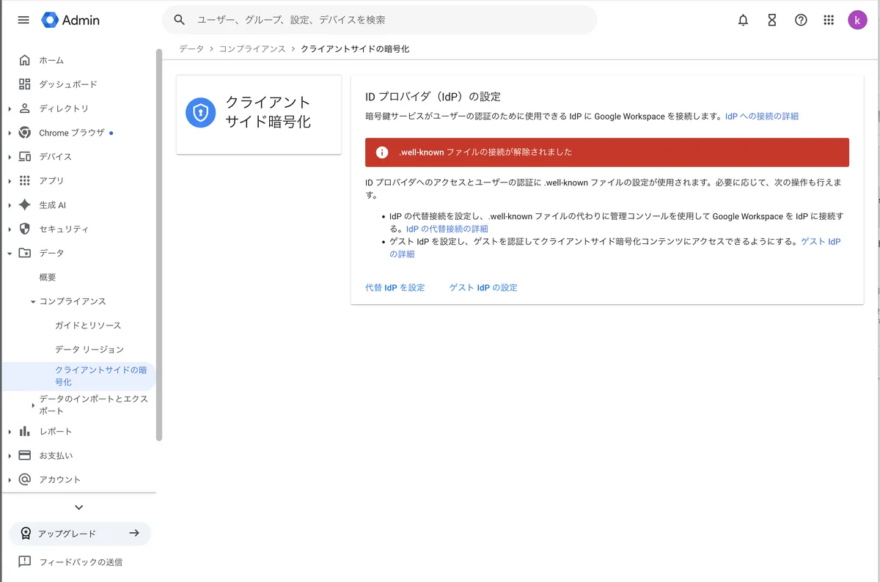Click the データ folder icon
The width and height of the screenshot is (880, 582).
(25, 253)
